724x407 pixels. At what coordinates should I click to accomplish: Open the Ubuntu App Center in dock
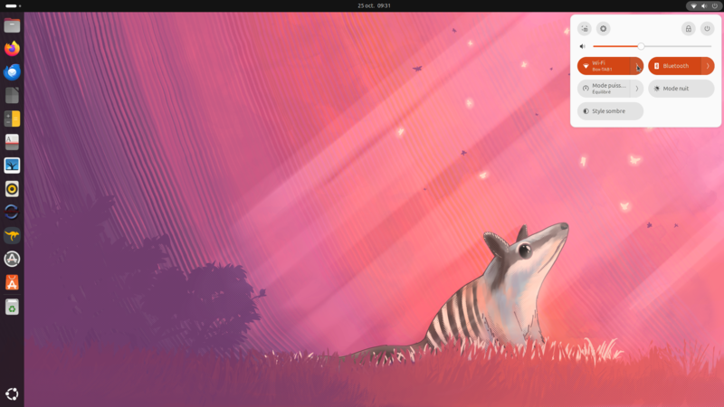point(12,282)
